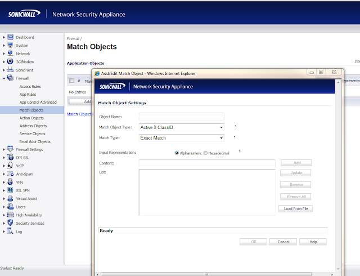Click the SonicWall logo in dialog header
The height and width of the screenshot is (276, 360).
pos(112,87)
